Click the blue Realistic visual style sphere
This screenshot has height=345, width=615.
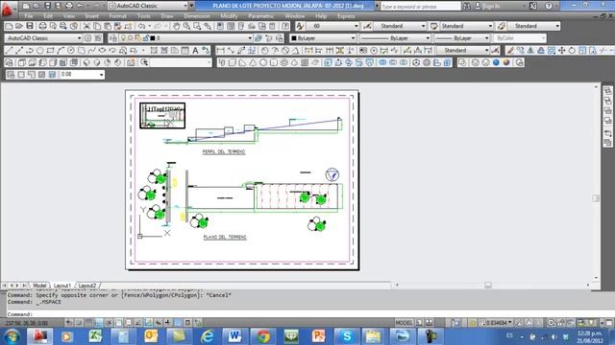click(x=496, y=62)
